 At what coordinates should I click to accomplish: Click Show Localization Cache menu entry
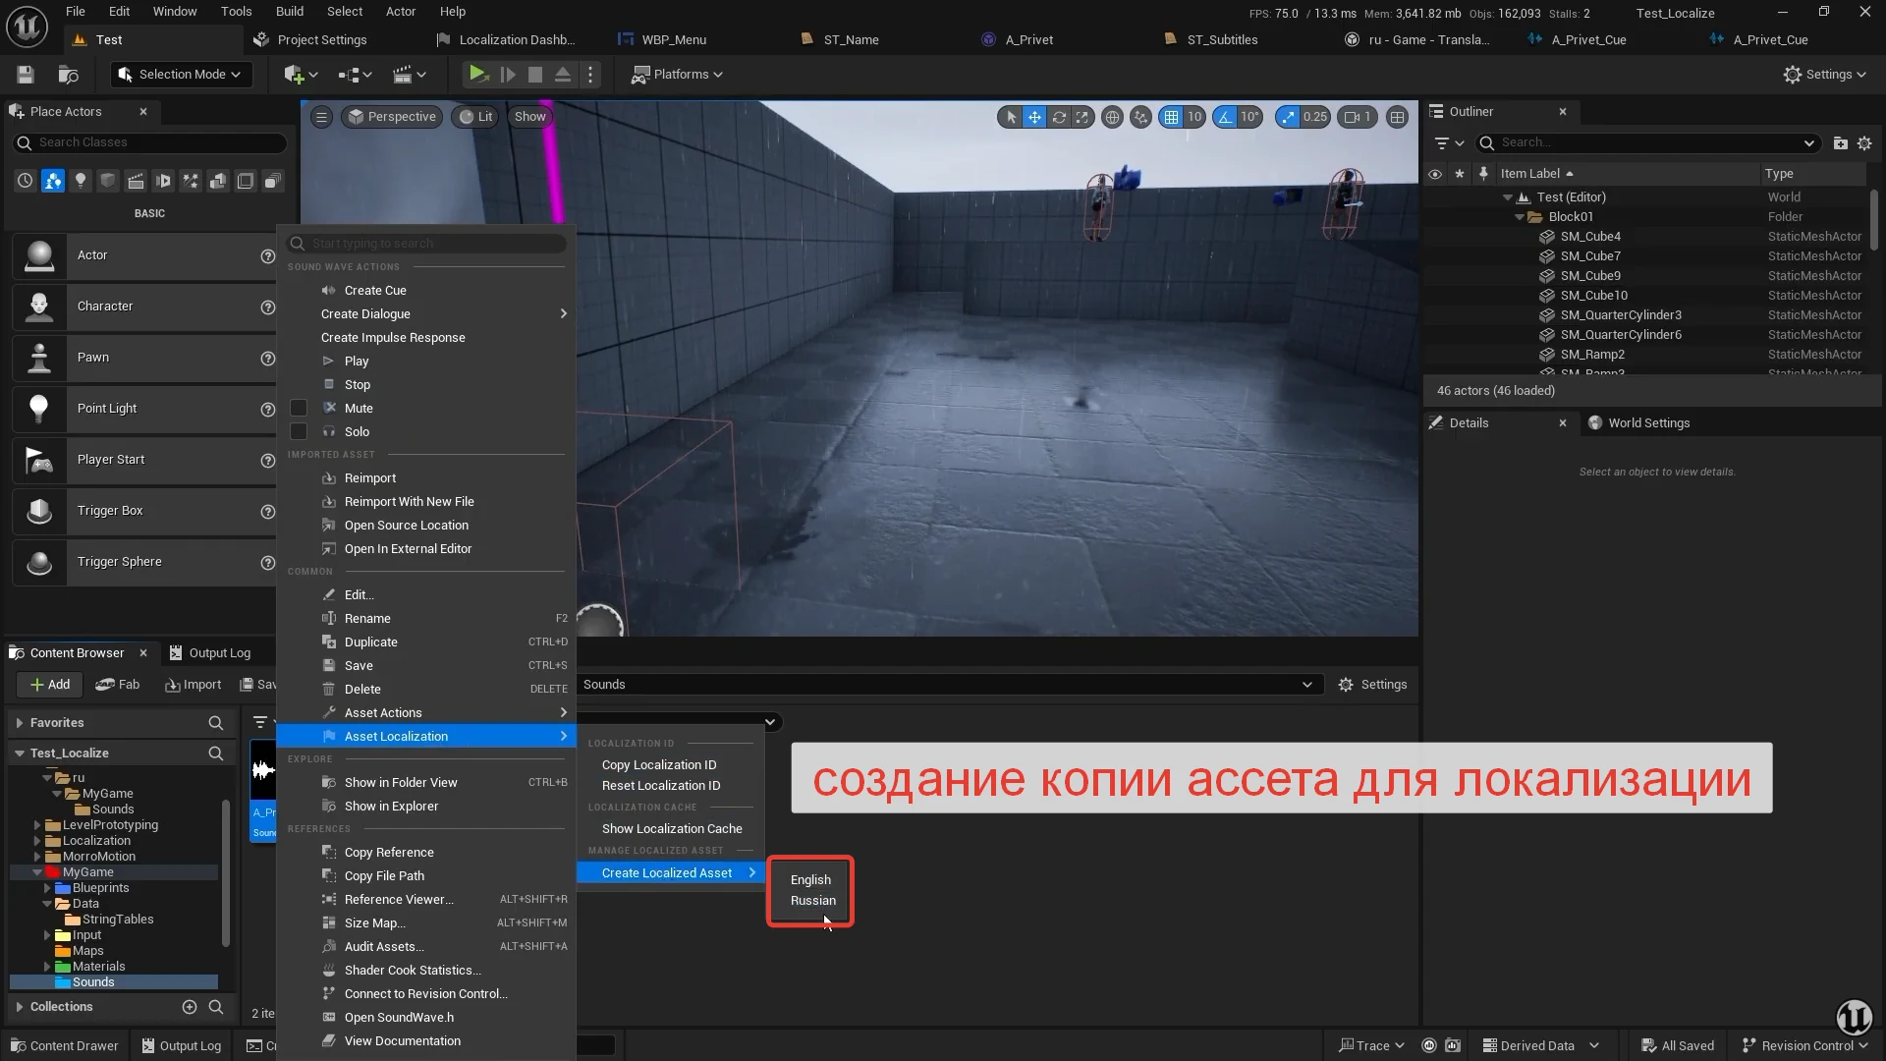click(x=672, y=829)
